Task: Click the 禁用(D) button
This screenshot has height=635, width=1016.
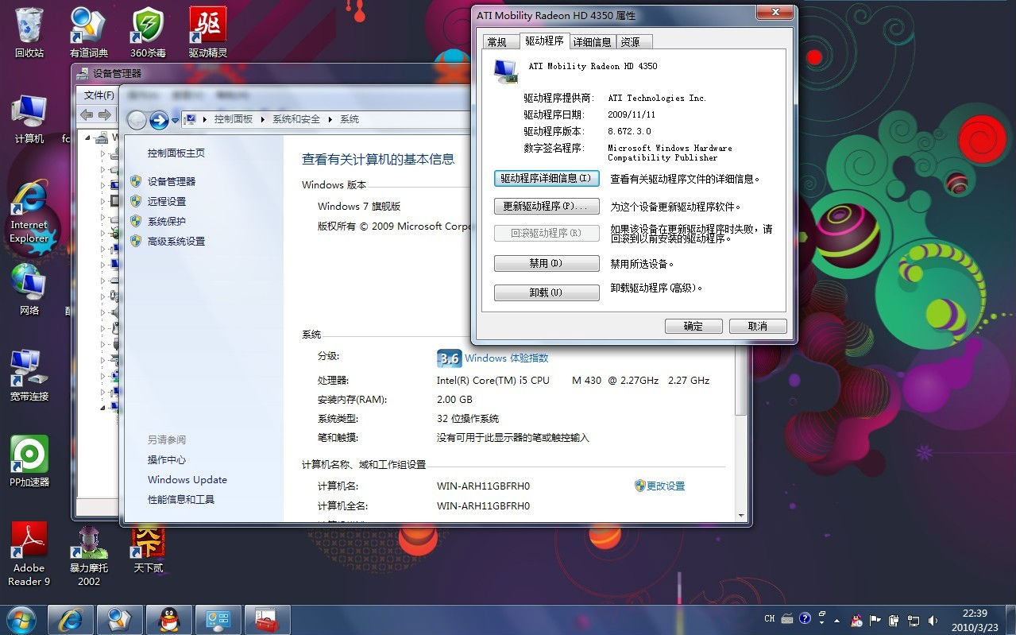Action: [x=547, y=264]
